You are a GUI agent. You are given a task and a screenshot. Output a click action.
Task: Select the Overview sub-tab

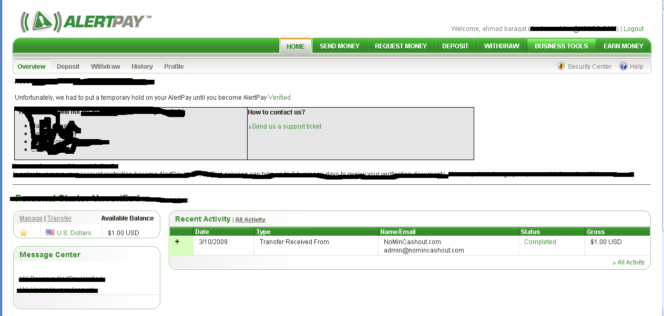[x=32, y=67]
